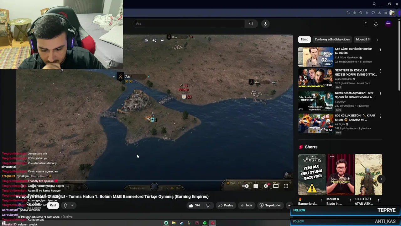Open the heart bookmarks icon in toolbar
The image size is (401, 226).
click(x=373, y=13)
